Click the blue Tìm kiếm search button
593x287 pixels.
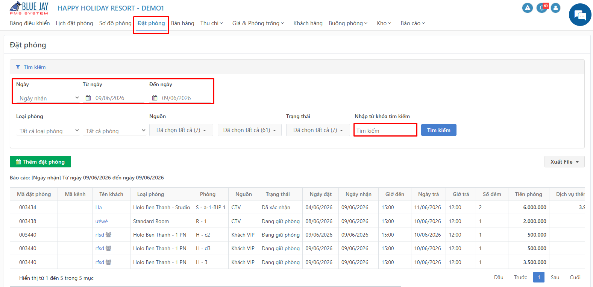tap(439, 130)
